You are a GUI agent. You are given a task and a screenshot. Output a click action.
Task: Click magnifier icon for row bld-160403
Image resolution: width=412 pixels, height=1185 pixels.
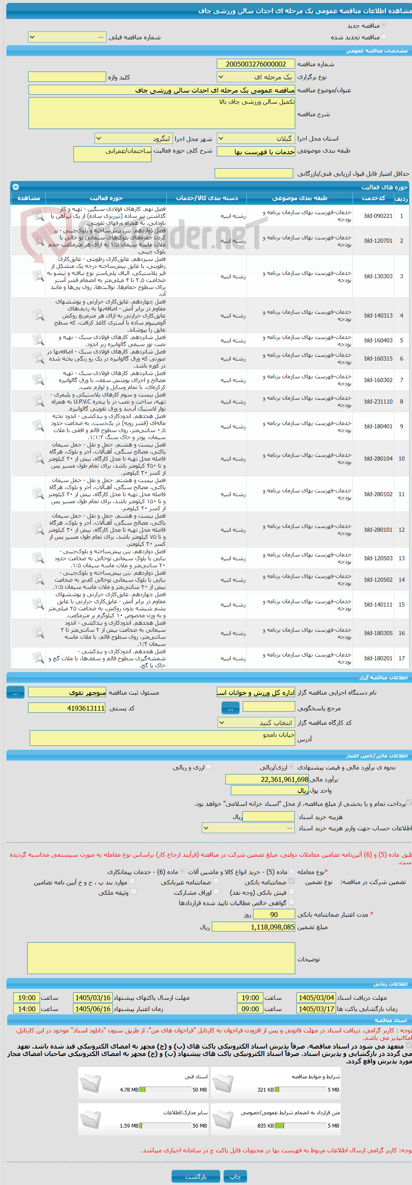38,340
